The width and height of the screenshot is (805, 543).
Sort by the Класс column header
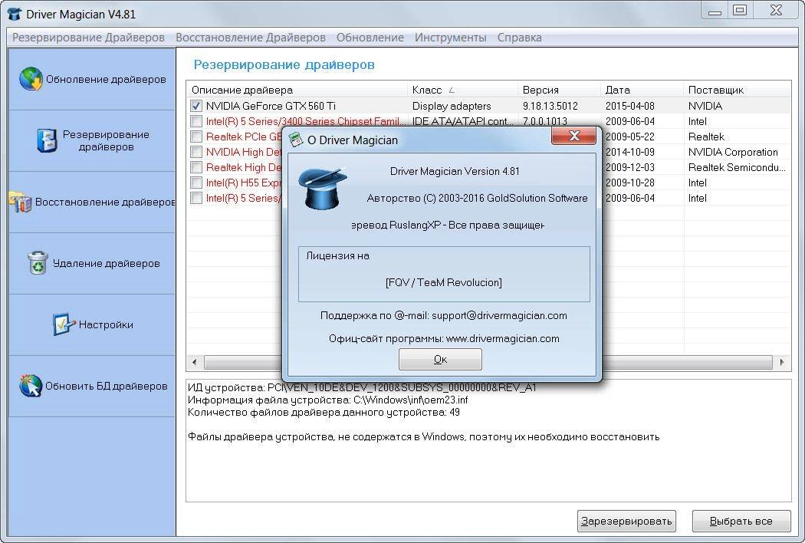tap(462, 90)
